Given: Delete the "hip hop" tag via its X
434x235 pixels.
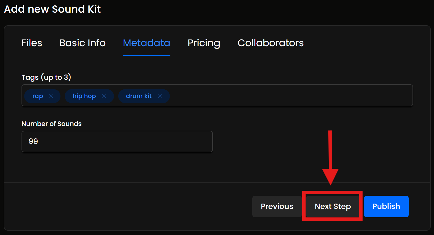Looking at the screenshot, I should click(104, 96).
